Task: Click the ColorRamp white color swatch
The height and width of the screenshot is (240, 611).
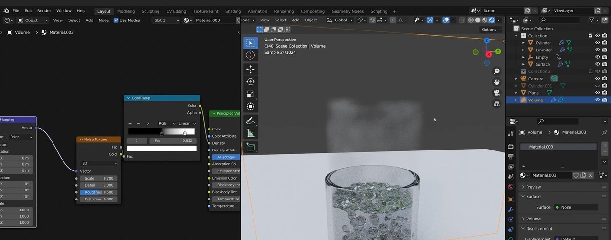Action: [x=162, y=149]
